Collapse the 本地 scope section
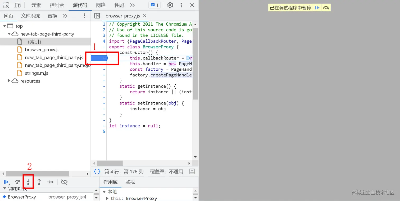 [x=104, y=192]
